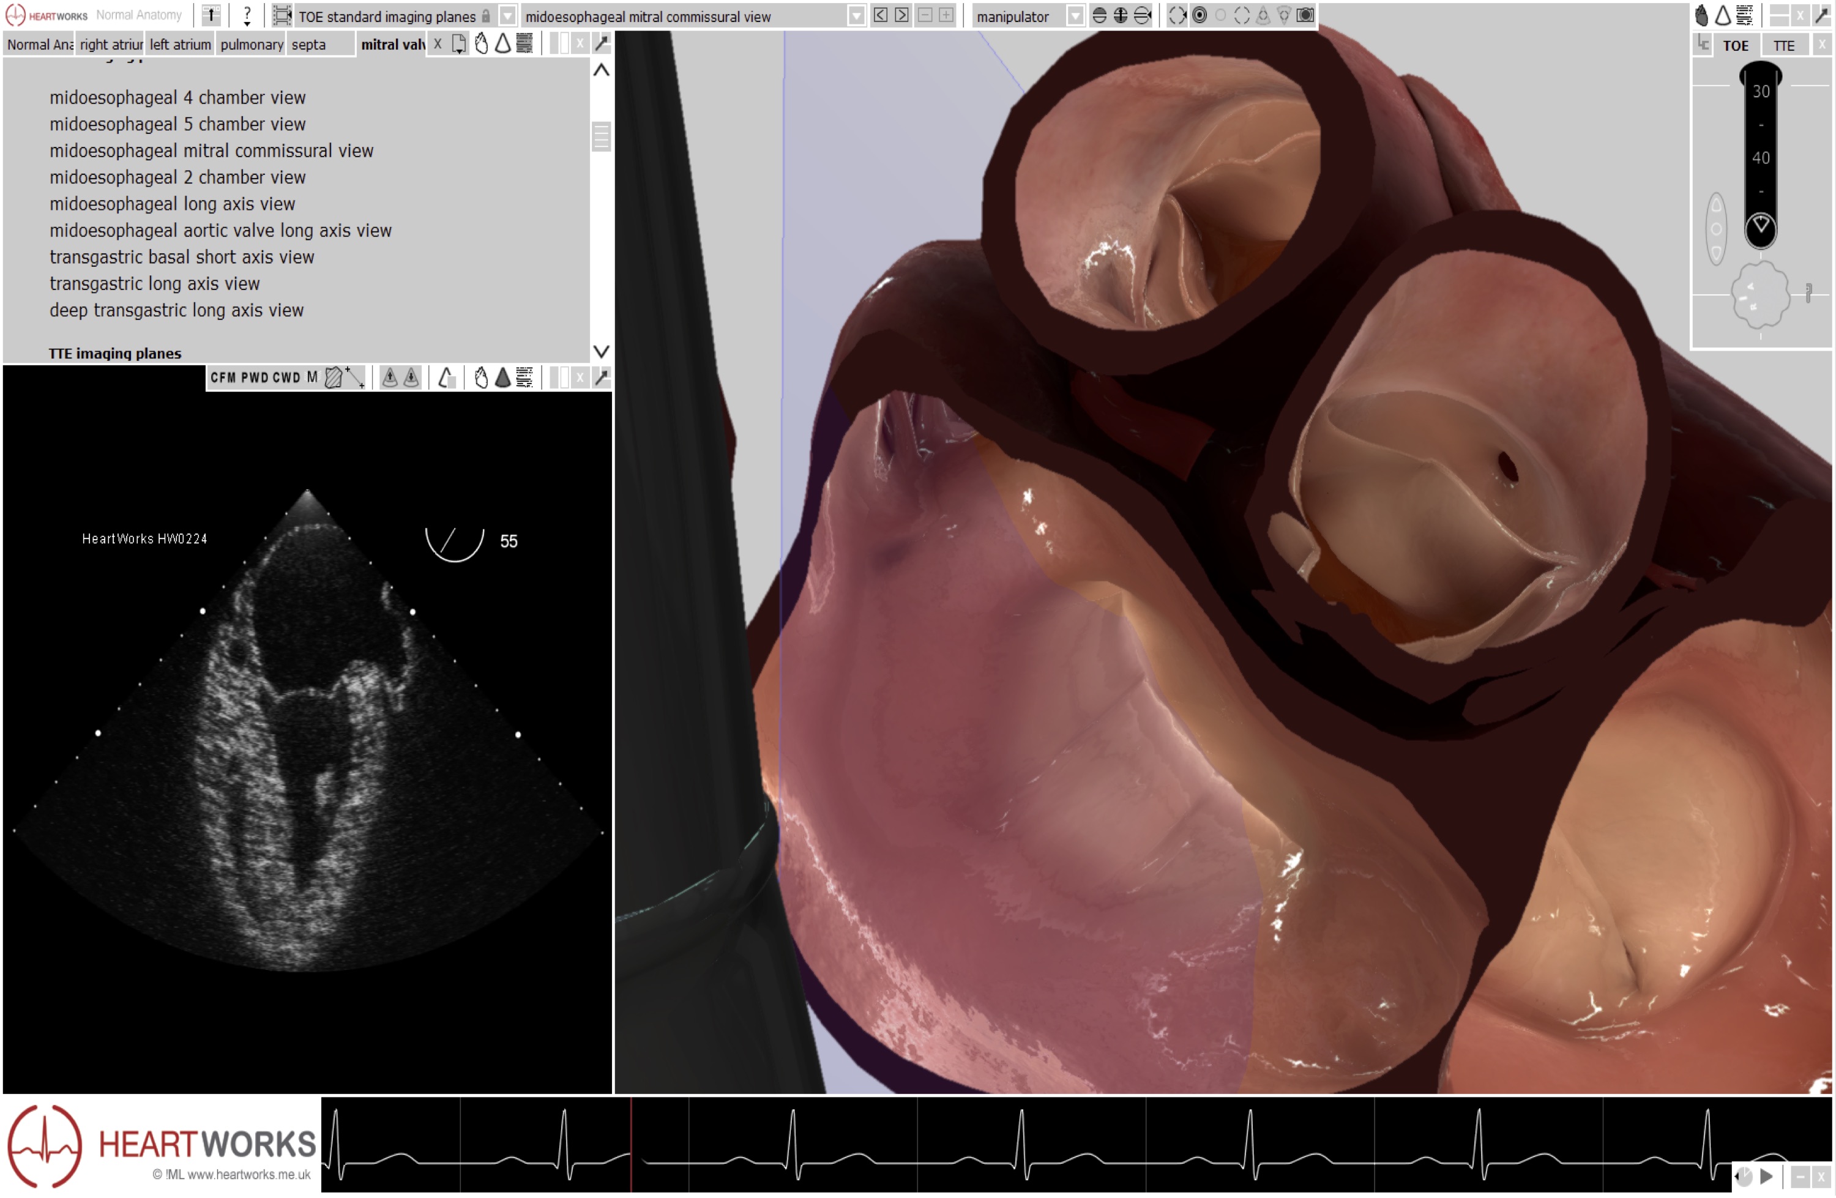Click scroll down arrow in text panel

(x=602, y=352)
